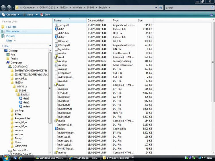Select the _setup.dll file icon

[x=56, y=25]
